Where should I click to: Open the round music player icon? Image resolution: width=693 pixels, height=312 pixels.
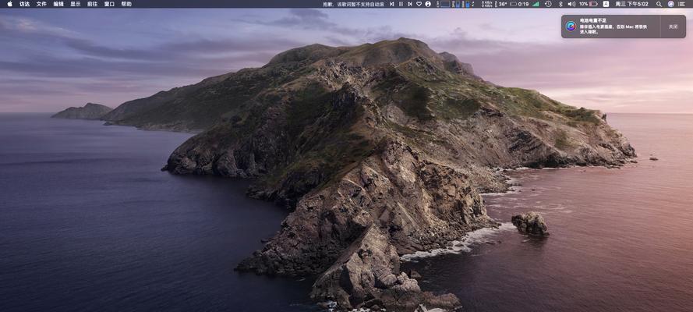tap(428, 4)
